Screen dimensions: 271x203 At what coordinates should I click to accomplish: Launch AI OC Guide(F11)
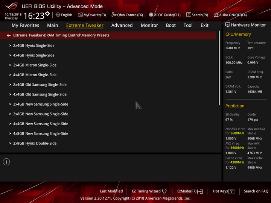pos(165,15)
